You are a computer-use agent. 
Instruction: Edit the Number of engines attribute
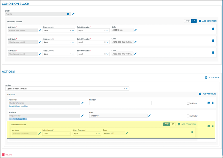[x=82, y=103]
